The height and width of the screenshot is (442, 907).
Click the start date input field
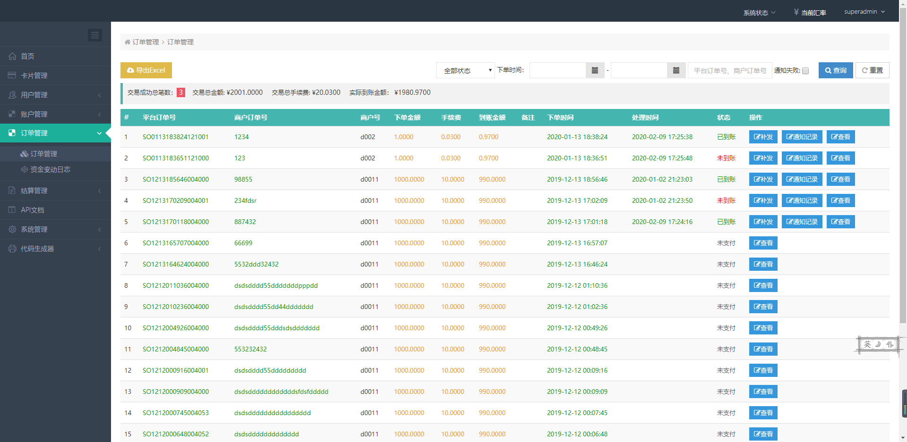[x=558, y=70]
